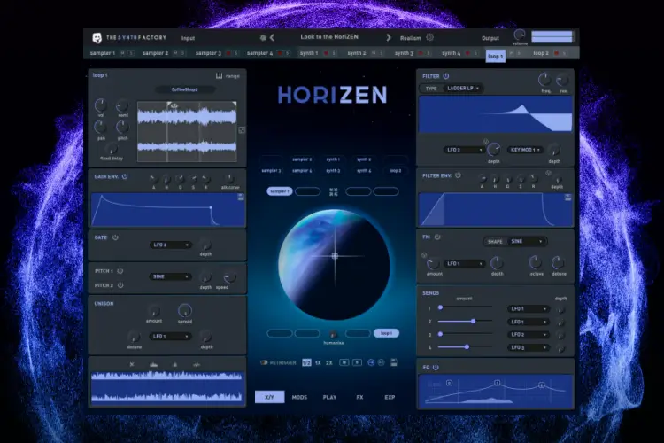Toggle the Gain Env power button
The width and height of the screenshot is (664, 443).
[125, 176]
